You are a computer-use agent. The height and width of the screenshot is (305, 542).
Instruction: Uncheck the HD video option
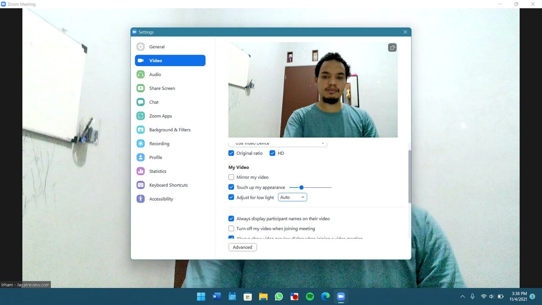pyautogui.click(x=272, y=153)
